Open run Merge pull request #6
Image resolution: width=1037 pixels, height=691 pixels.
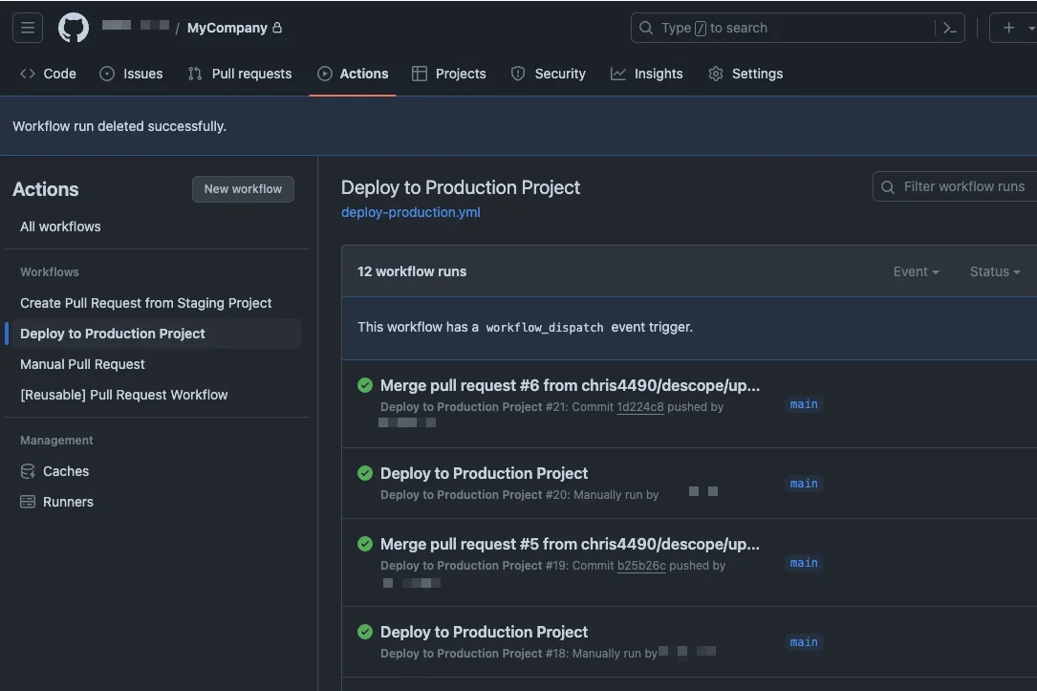click(570, 385)
